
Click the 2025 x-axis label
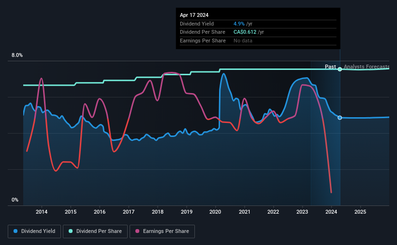point(360,212)
